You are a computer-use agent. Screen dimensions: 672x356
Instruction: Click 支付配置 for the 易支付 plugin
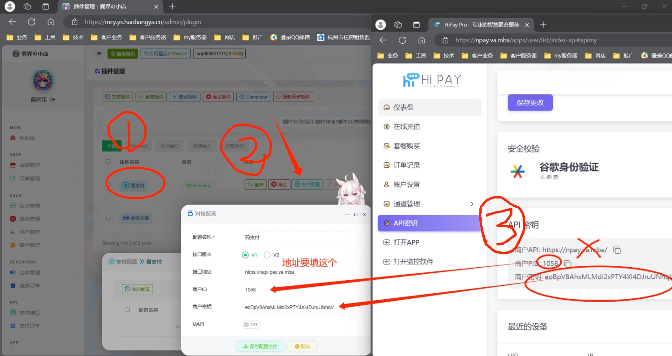click(x=307, y=185)
